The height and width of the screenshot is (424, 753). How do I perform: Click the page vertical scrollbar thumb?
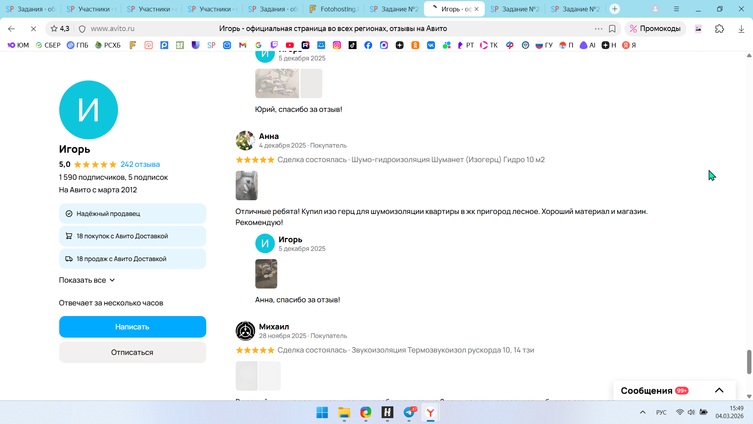click(749, 362)
